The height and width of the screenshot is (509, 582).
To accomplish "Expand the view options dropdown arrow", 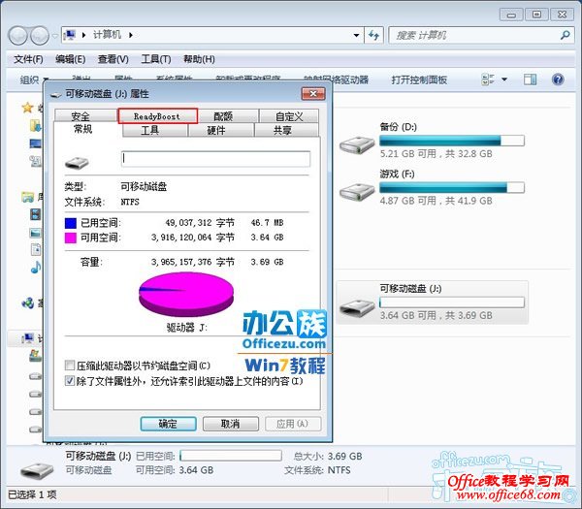I will click(x=504, y=80).
